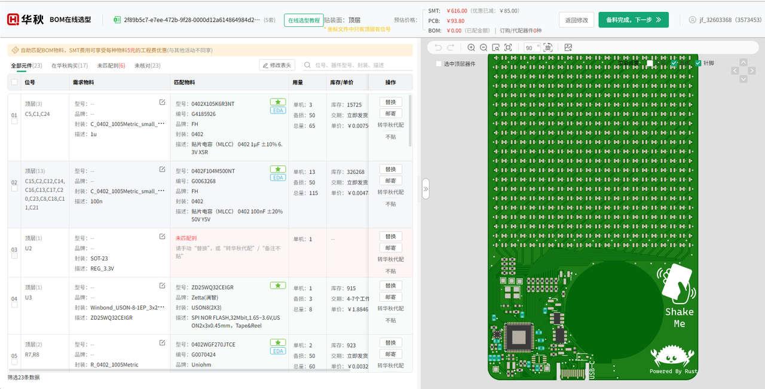
Task: Uncheck the 针脚 render checkbox
Action: pos(697,63)
